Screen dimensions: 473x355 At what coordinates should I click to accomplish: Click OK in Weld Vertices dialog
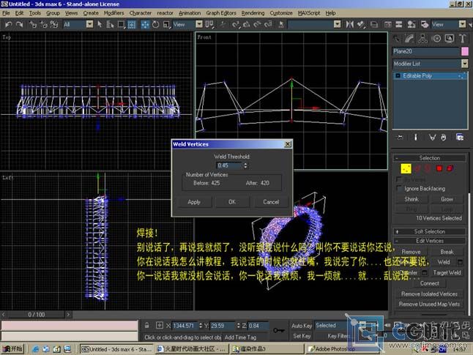point(232,202)
